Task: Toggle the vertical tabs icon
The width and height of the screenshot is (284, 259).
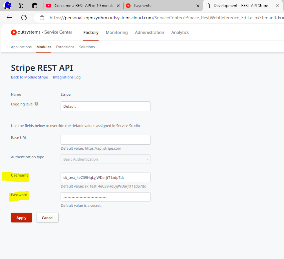Action: click(35, 6)
